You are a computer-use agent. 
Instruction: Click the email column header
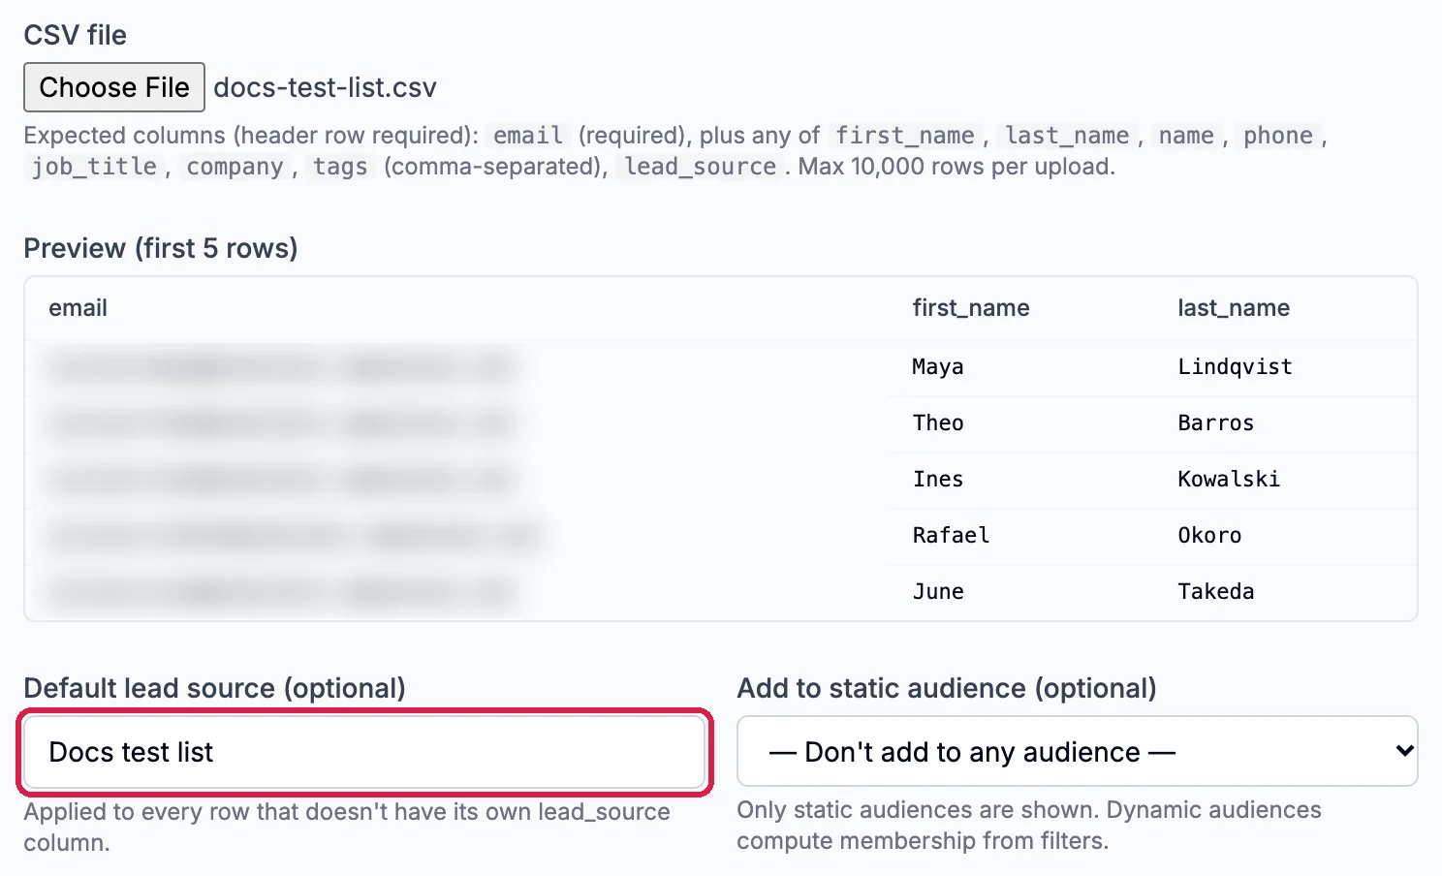click(x=78, y=308)
